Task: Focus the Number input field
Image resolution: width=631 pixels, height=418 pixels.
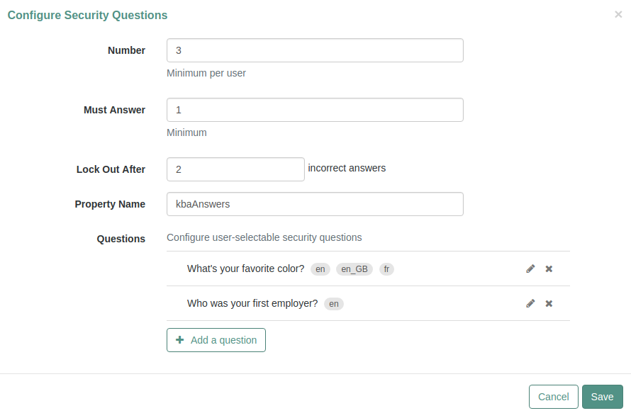Action: point(315,50)
